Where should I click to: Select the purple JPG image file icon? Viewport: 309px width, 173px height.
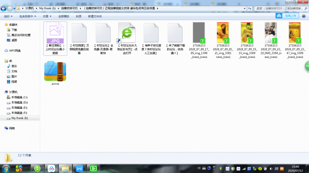pos(55,33)
